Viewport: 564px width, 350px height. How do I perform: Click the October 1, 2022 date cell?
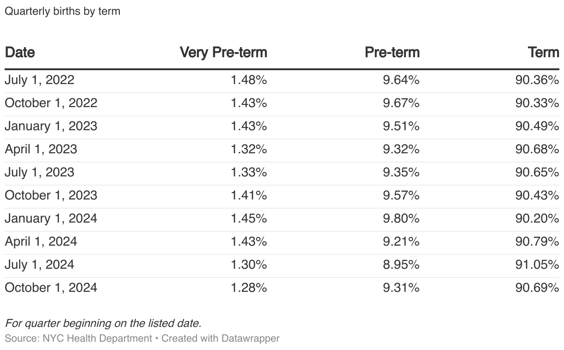[x=51, y=103]
